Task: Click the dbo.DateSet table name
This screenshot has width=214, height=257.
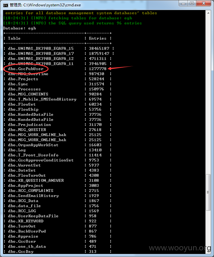Action: pos(22,170)
